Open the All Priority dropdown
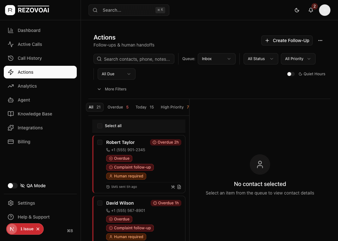338x241 pixels. point(298,59)
